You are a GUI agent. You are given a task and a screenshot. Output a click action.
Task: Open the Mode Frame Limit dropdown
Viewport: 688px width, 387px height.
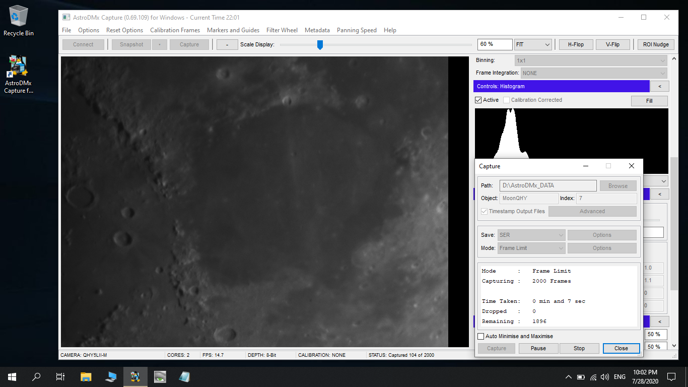point(531,248)
